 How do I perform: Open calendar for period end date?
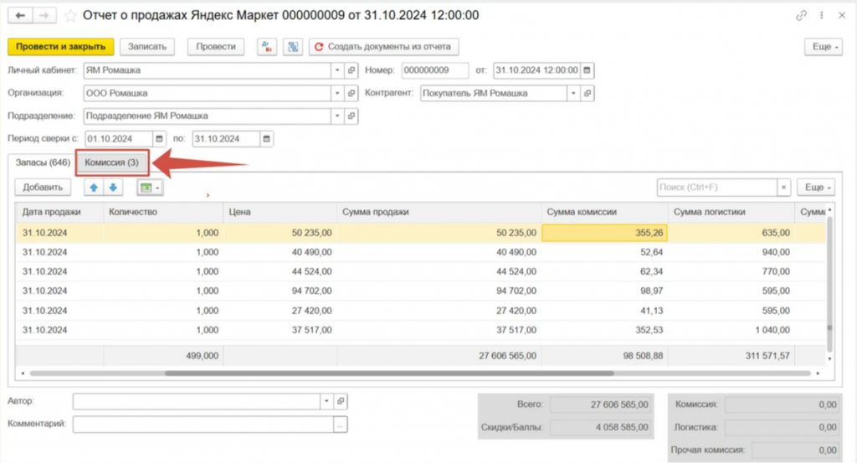coord(266,138)
